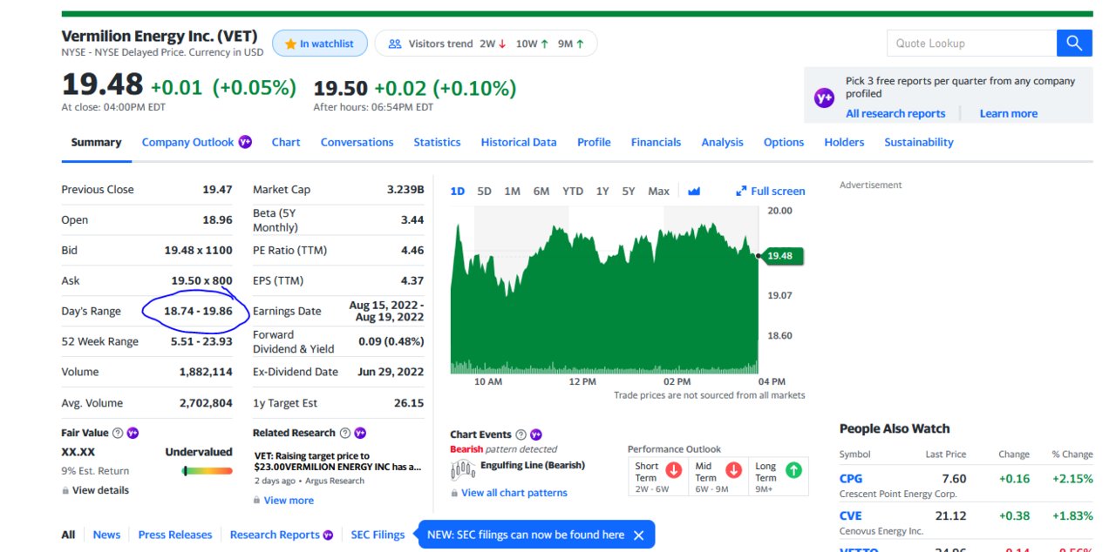Click the Learn more link
The width and height of the screenshot is (1116, 552).
coord(1008,113)
